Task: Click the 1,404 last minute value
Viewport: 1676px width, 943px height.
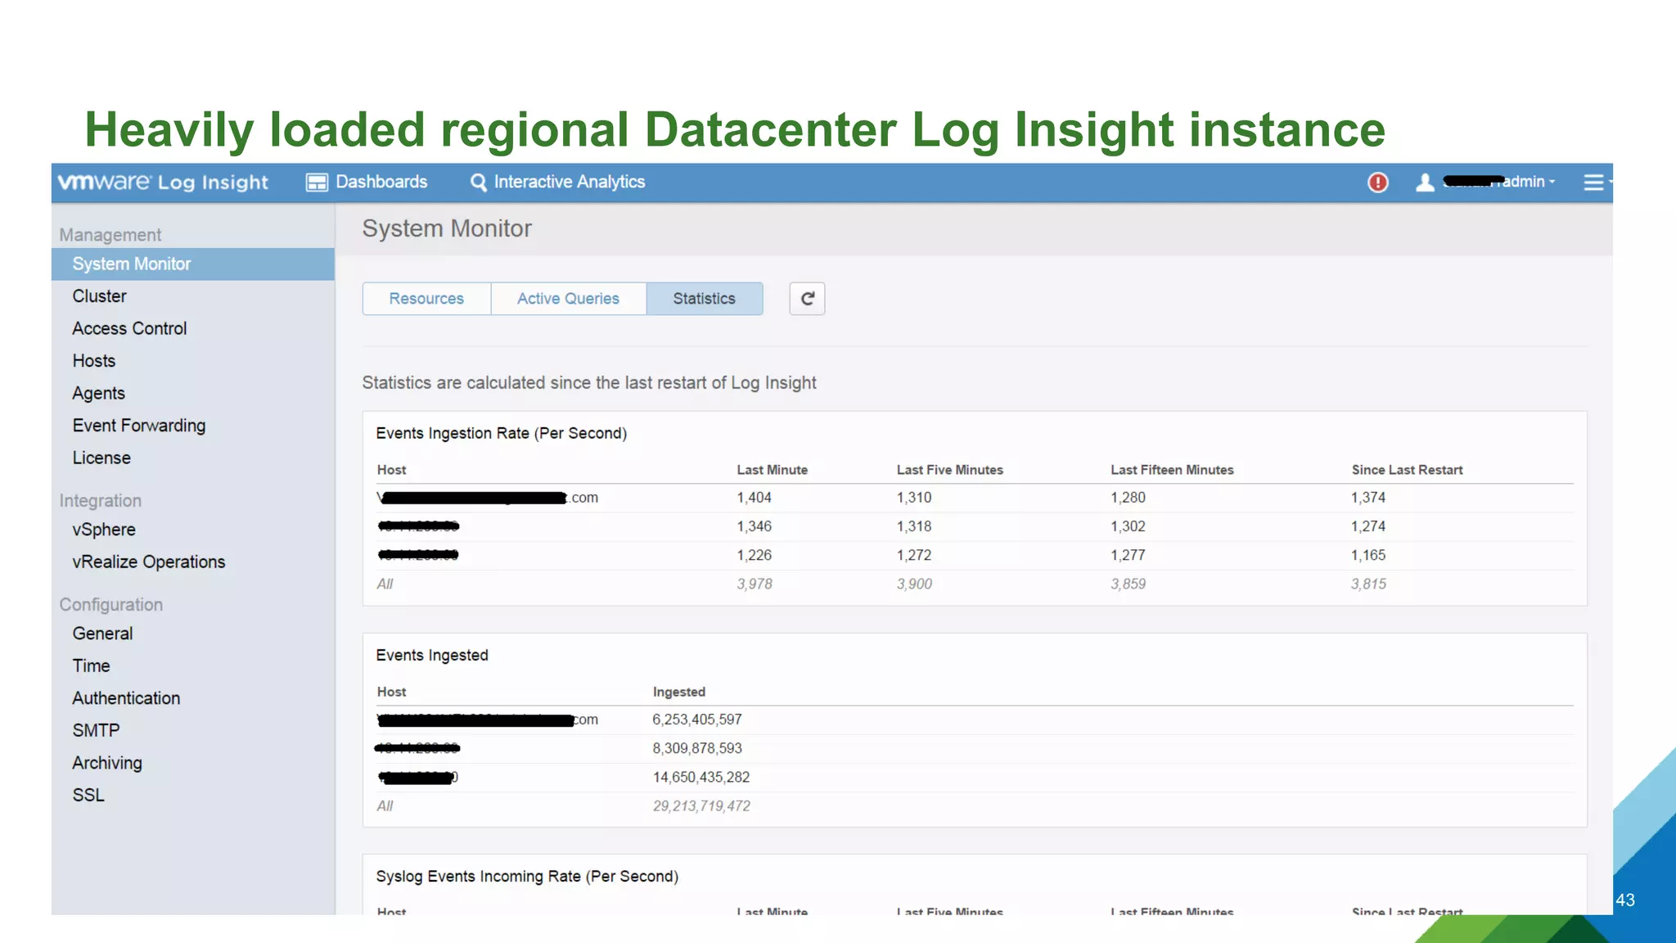Action: (755, 498)
